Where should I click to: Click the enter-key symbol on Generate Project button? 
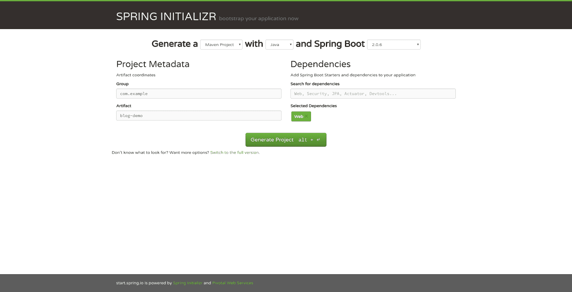318,140
